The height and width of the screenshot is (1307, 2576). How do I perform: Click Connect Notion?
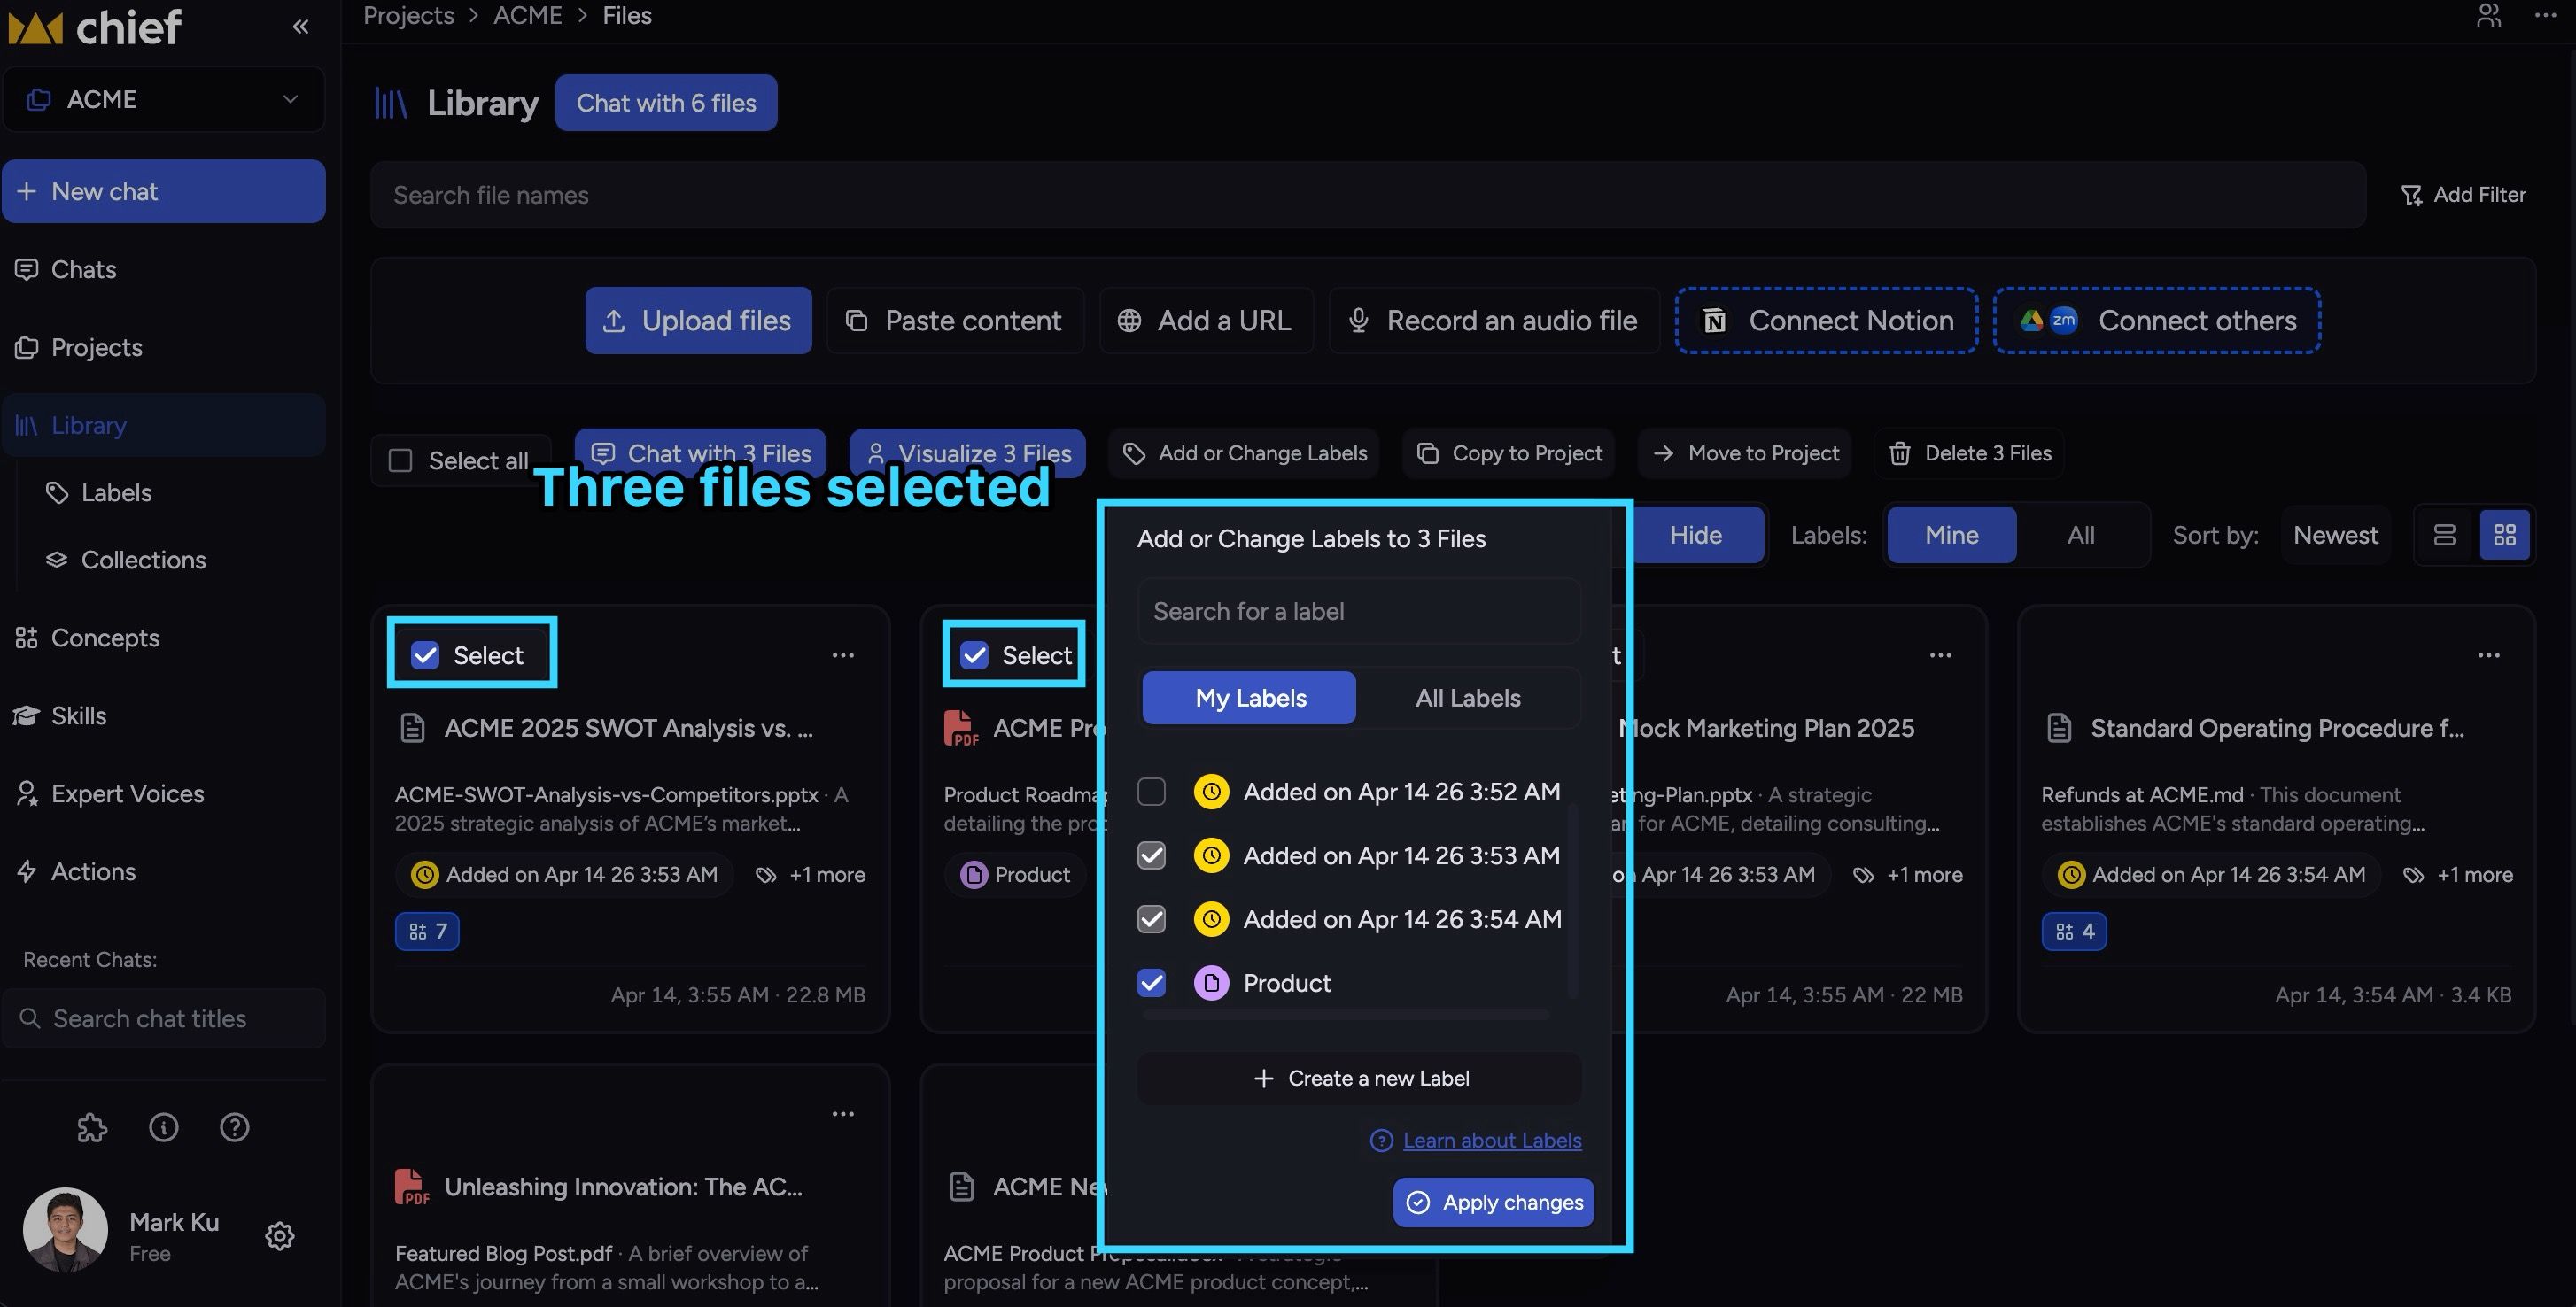tap(1826, 320)
